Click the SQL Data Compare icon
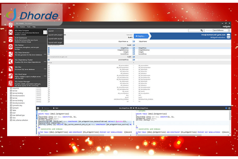The width and height of the screenshot is (238, 159). coord(11,32)
